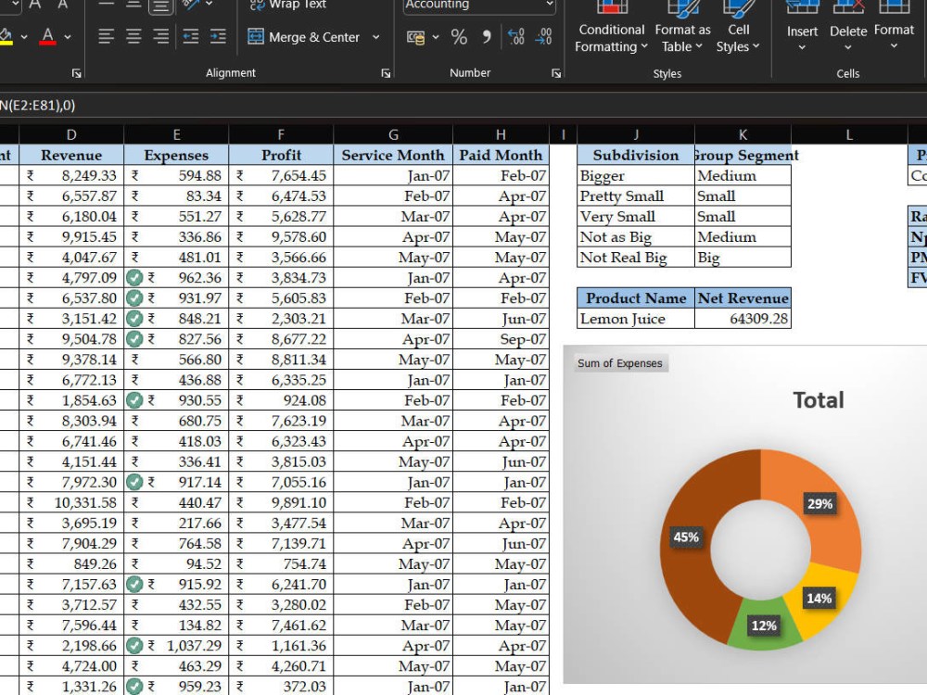Align text right in the cell
Image resolution: width=927 pixels, height=695 pixels.
pyautogui.click(x=160, y=37)
